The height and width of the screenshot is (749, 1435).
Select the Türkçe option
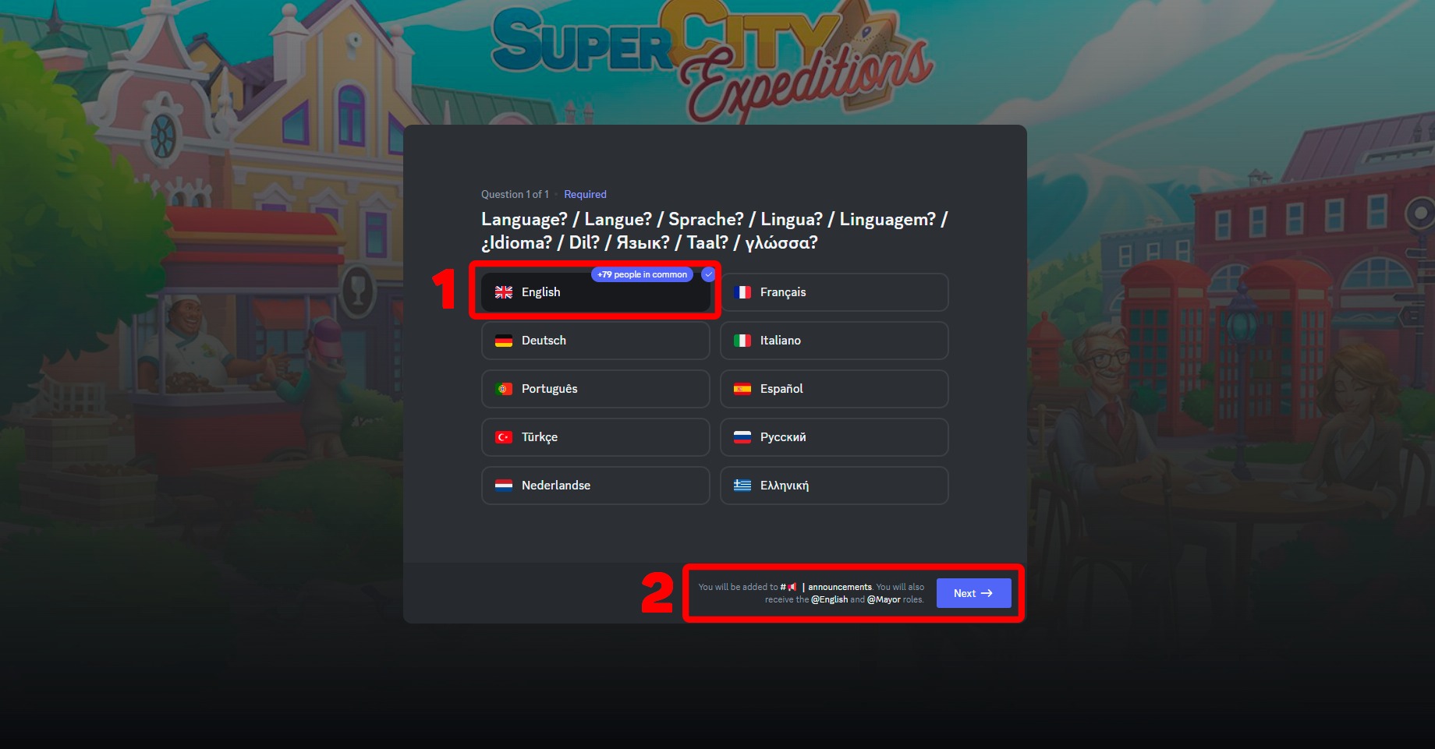pos(596,437)
